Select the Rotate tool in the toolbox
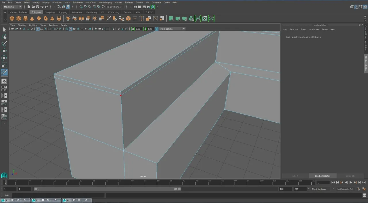The height and width of the screenshot is (203, 368). (4, 58)
